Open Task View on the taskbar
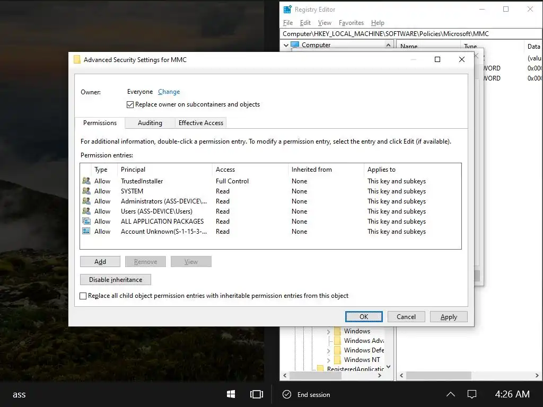The image size is (543, 407). pos(257,394)
